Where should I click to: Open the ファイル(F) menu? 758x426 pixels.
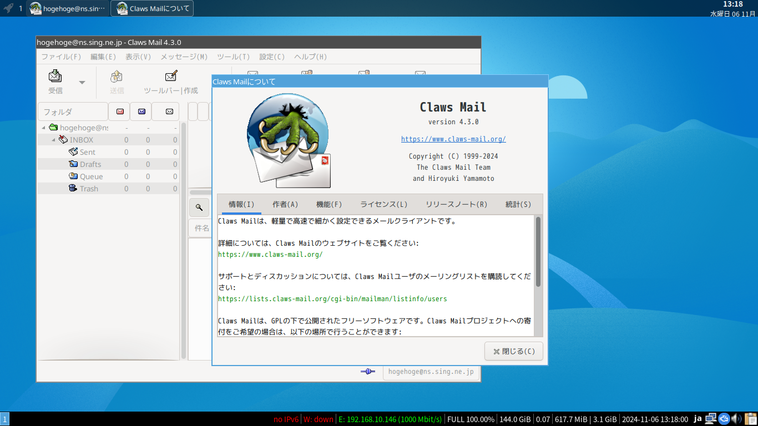[x=61, y=57]
